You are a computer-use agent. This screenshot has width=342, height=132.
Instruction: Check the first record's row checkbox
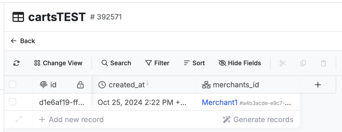13,102
